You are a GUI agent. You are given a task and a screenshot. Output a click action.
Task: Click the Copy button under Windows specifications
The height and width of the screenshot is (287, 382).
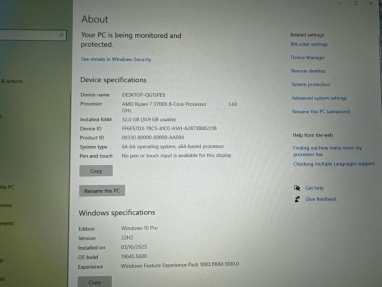[95, 282]
